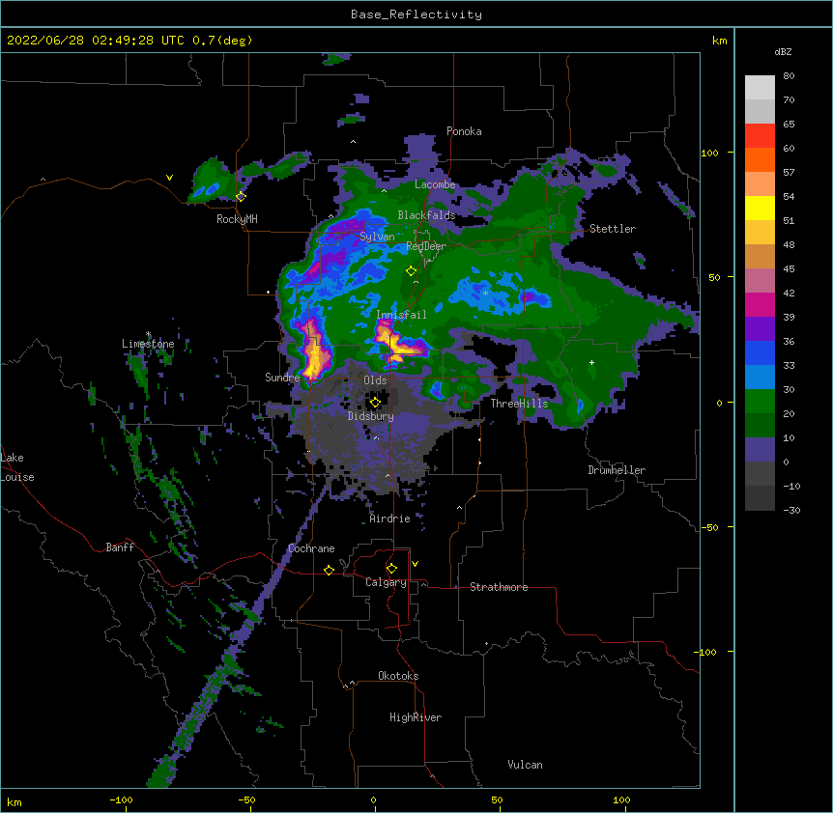Click the -30 value on the dBZ legend
The image size is (833, 813).
[791, 510]
